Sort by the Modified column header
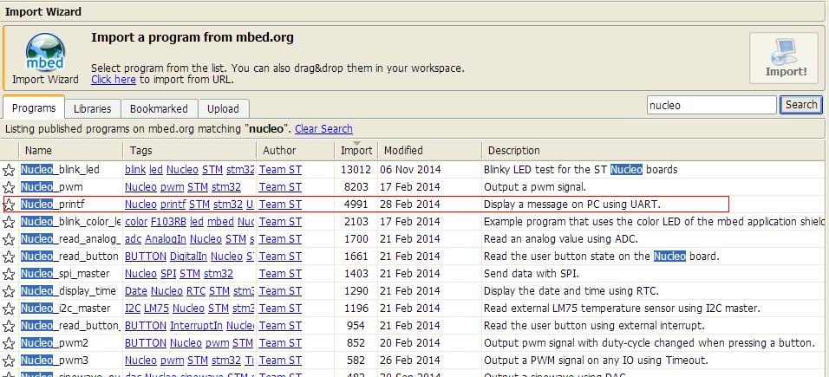 429,150
